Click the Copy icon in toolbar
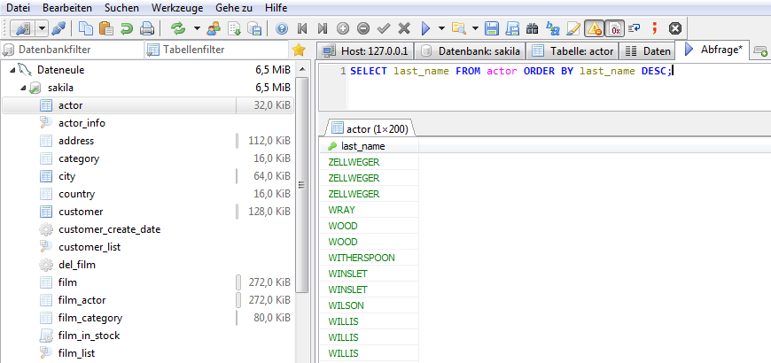The height and width of the screenshot is (363, 771). coord(86,28)
